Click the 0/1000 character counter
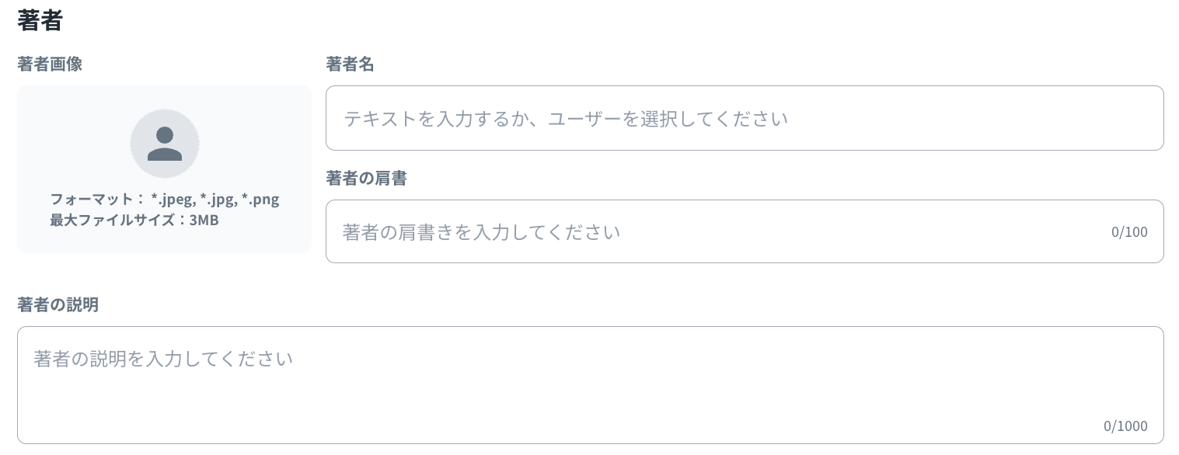Screen dimensions: 1179x455 [x=1125, y=425]
